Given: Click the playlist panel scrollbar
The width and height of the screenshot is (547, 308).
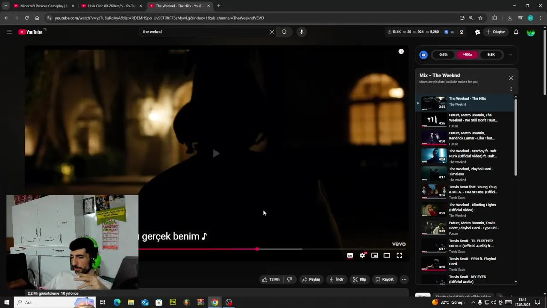Looking at the screenshot, I should pyautogui.click(x=515, y=137).
